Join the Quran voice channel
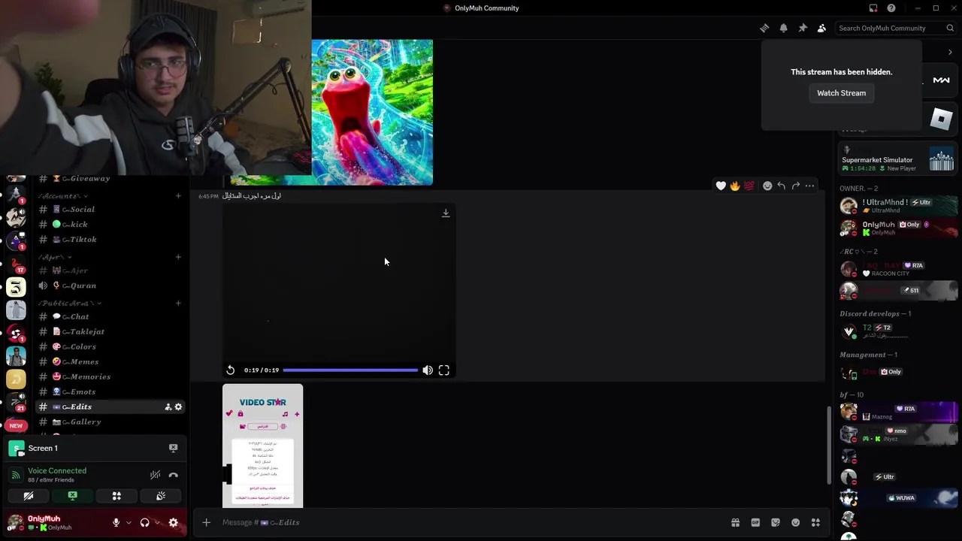Image resolution: width=962 pixels, height=541 pixels. (x=111, y=286)
